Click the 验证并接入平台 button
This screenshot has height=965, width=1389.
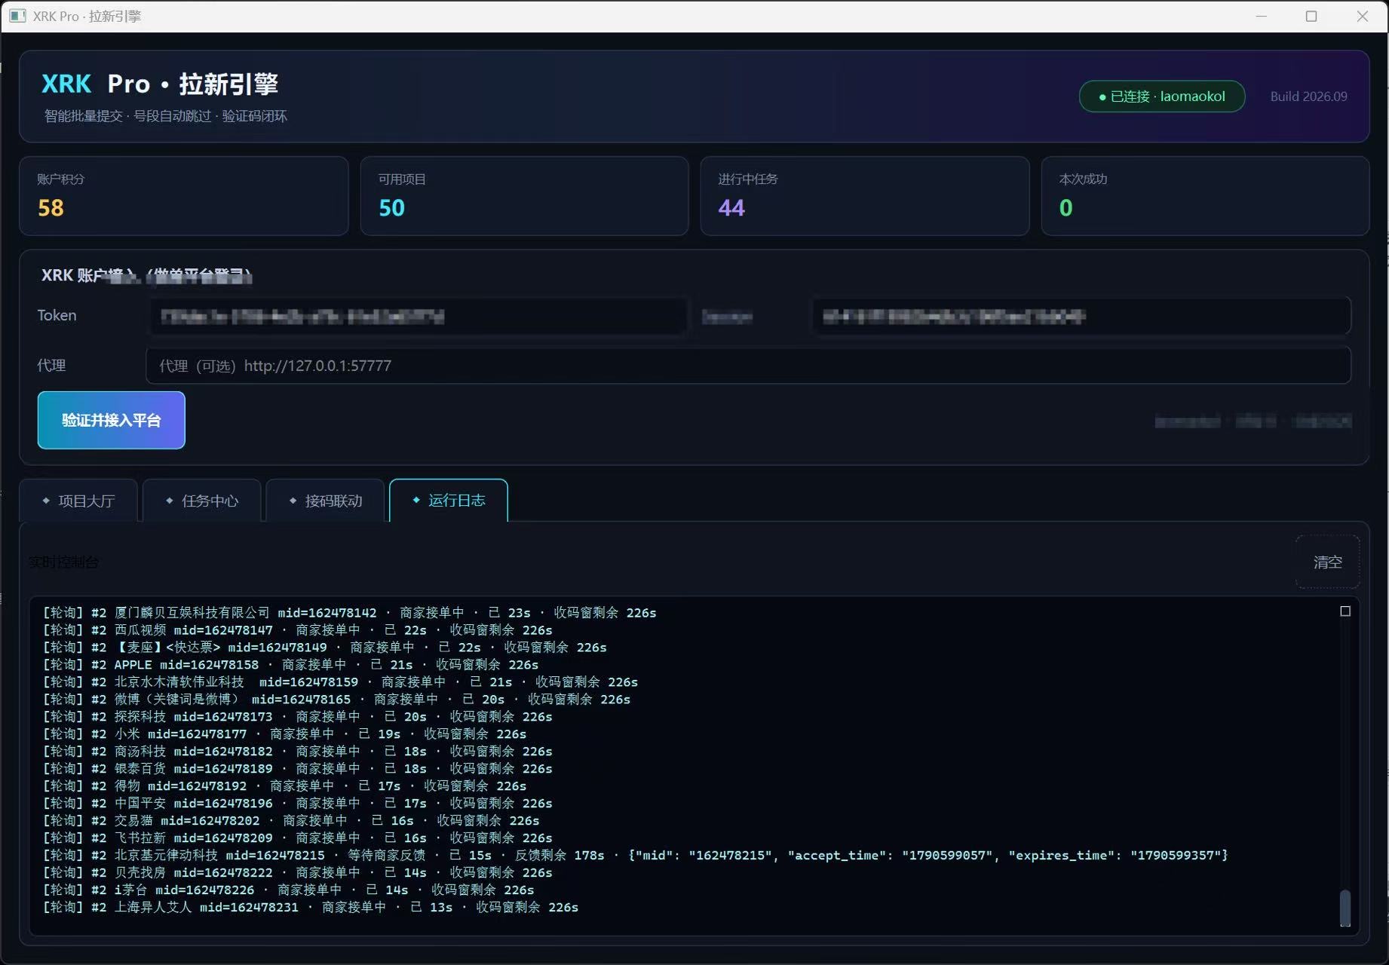(x=112, y=420)
